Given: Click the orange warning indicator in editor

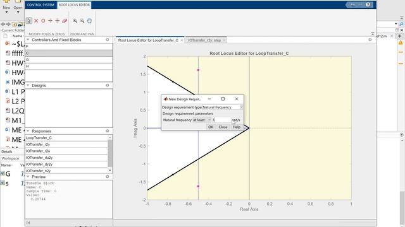Looking at the screenshot, I should click(401, 43).
